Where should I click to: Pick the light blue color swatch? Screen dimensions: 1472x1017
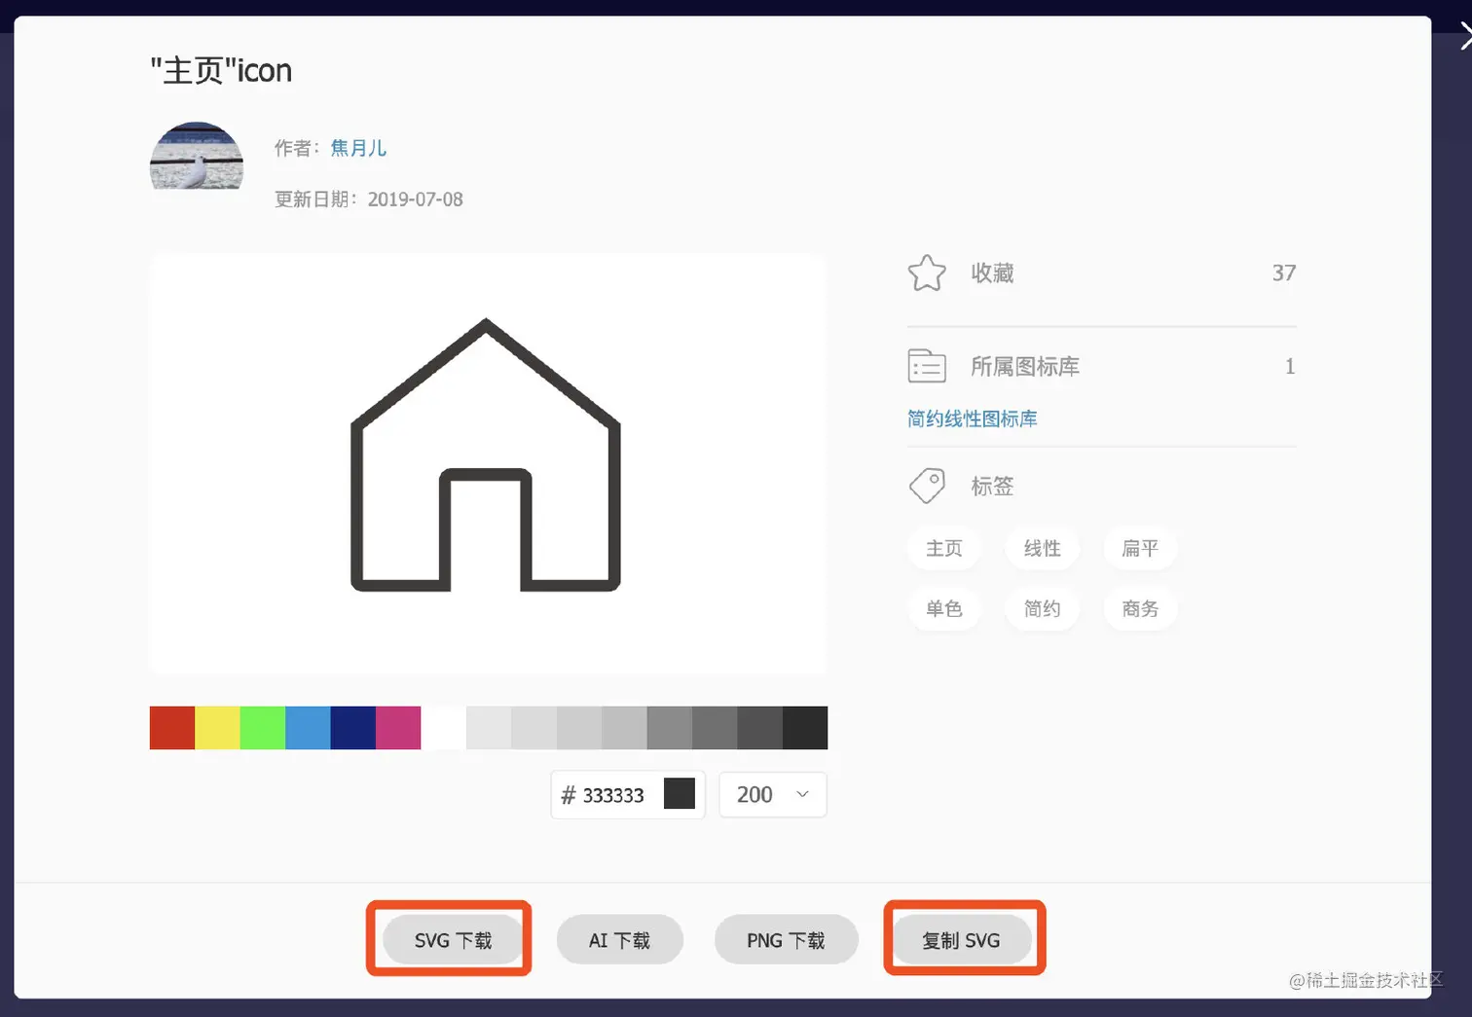pos(308,728)
